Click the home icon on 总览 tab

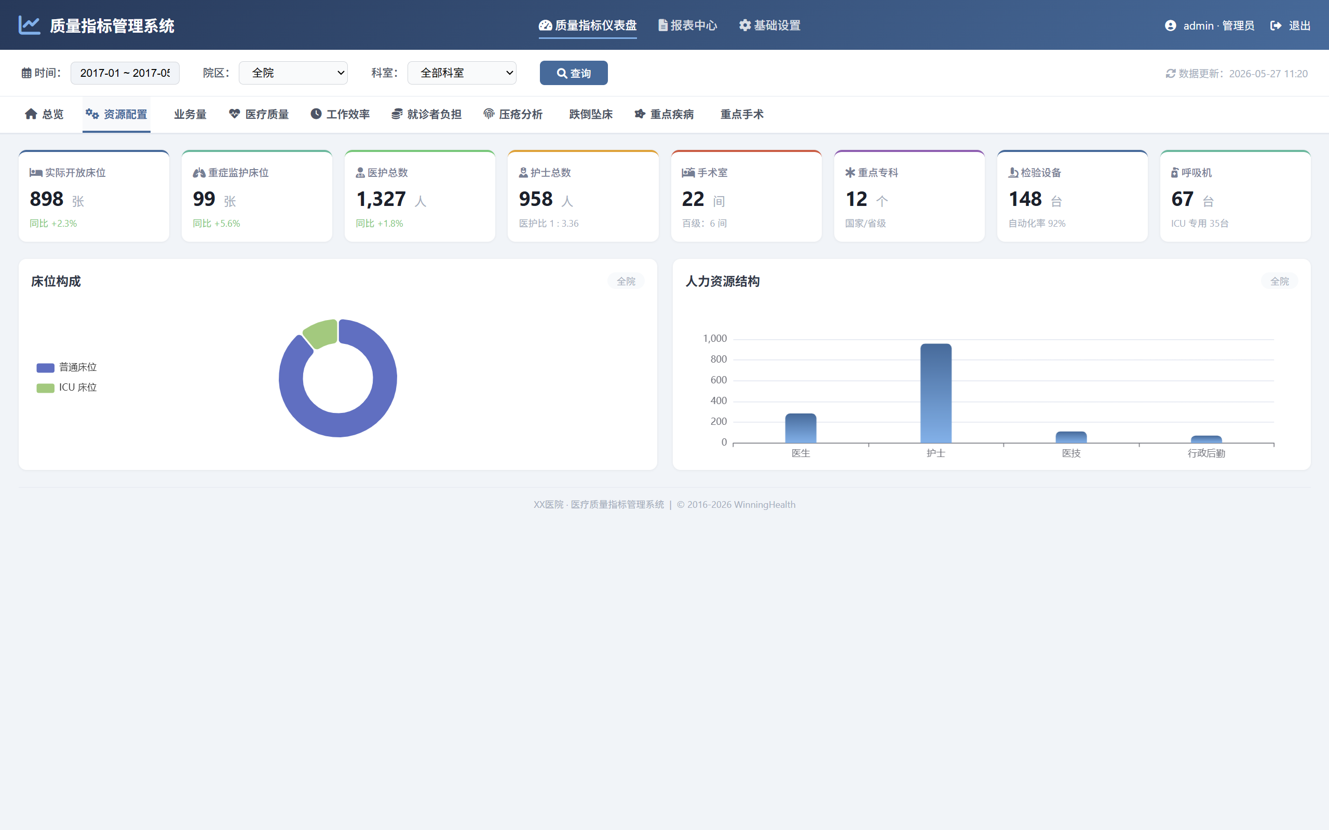31,114
